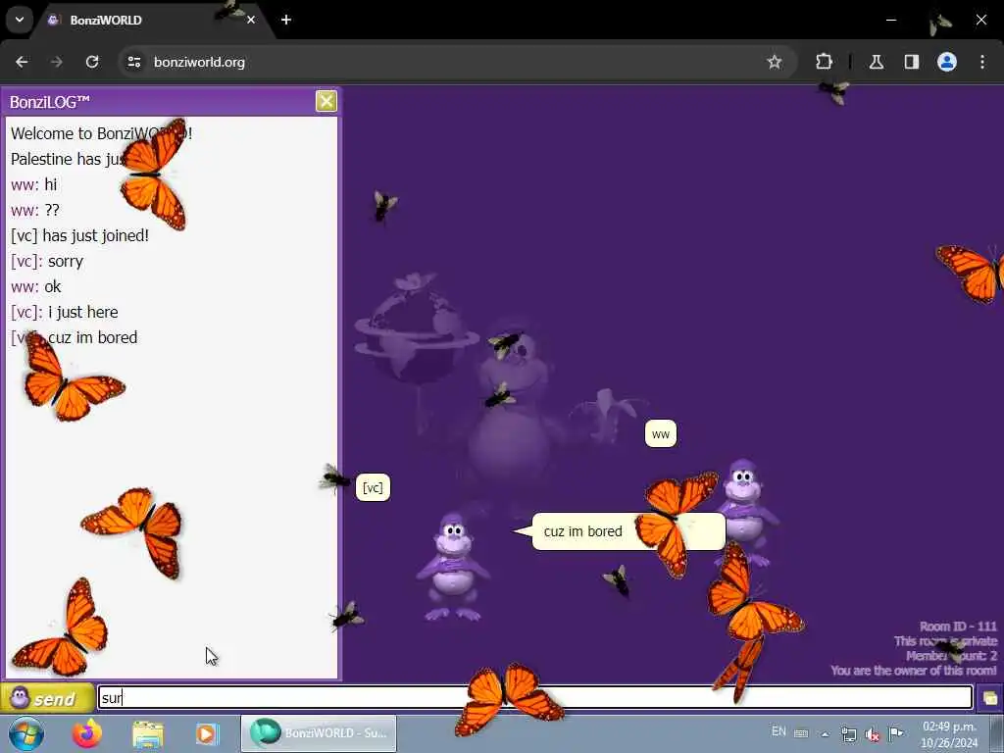Click the 'Room ID - 111' text
Viewport: 1004px width, 753px height.
(958, 627)
